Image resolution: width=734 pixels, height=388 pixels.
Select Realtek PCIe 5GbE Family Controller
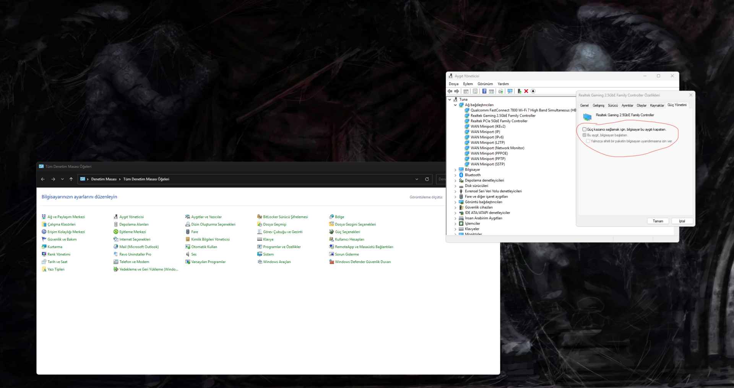pyautogui.click(x=499, y=121)
